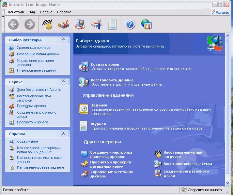Click the scrollbar up arrow

[227, 35]
